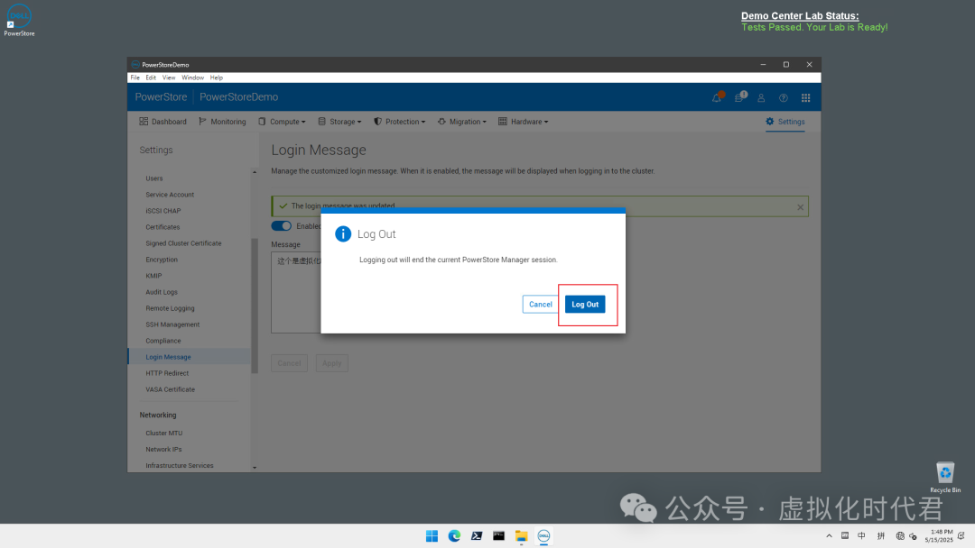
Task: Go to the Monitoring tab
Action: click(x=222, y=122)
